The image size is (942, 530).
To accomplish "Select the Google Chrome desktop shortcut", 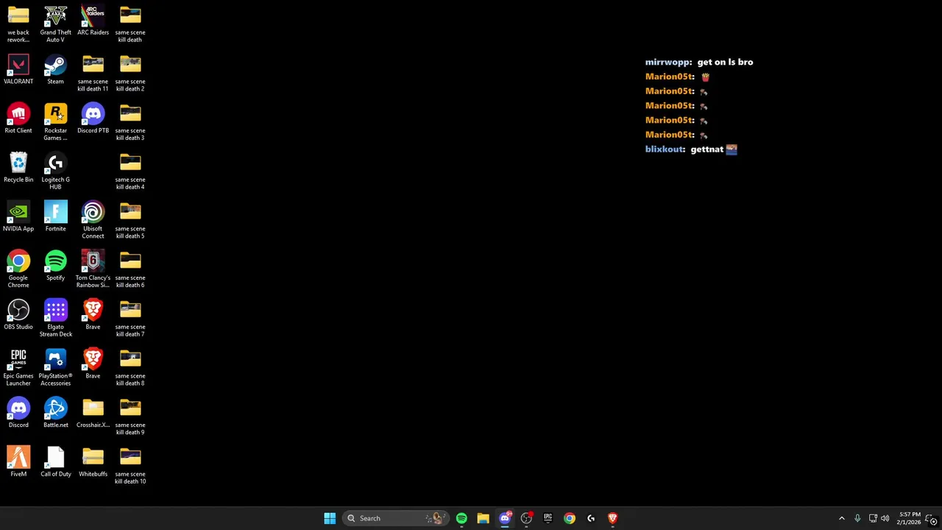I will 18,269.
